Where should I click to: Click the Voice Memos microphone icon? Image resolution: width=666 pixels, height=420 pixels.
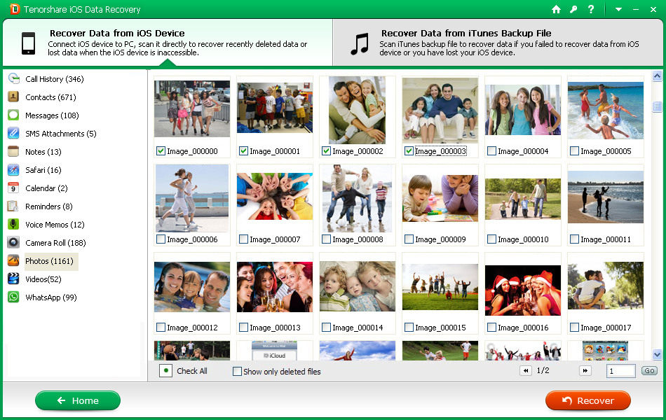pyautogui.click(x=13, y=225)
